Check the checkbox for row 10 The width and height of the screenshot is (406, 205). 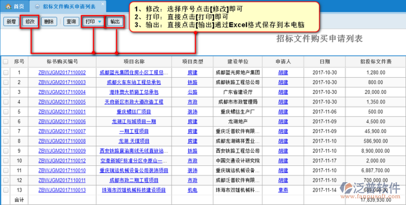(6, 161)
